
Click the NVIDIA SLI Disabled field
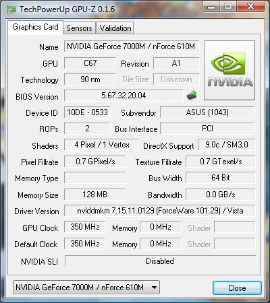coord(160,261)
